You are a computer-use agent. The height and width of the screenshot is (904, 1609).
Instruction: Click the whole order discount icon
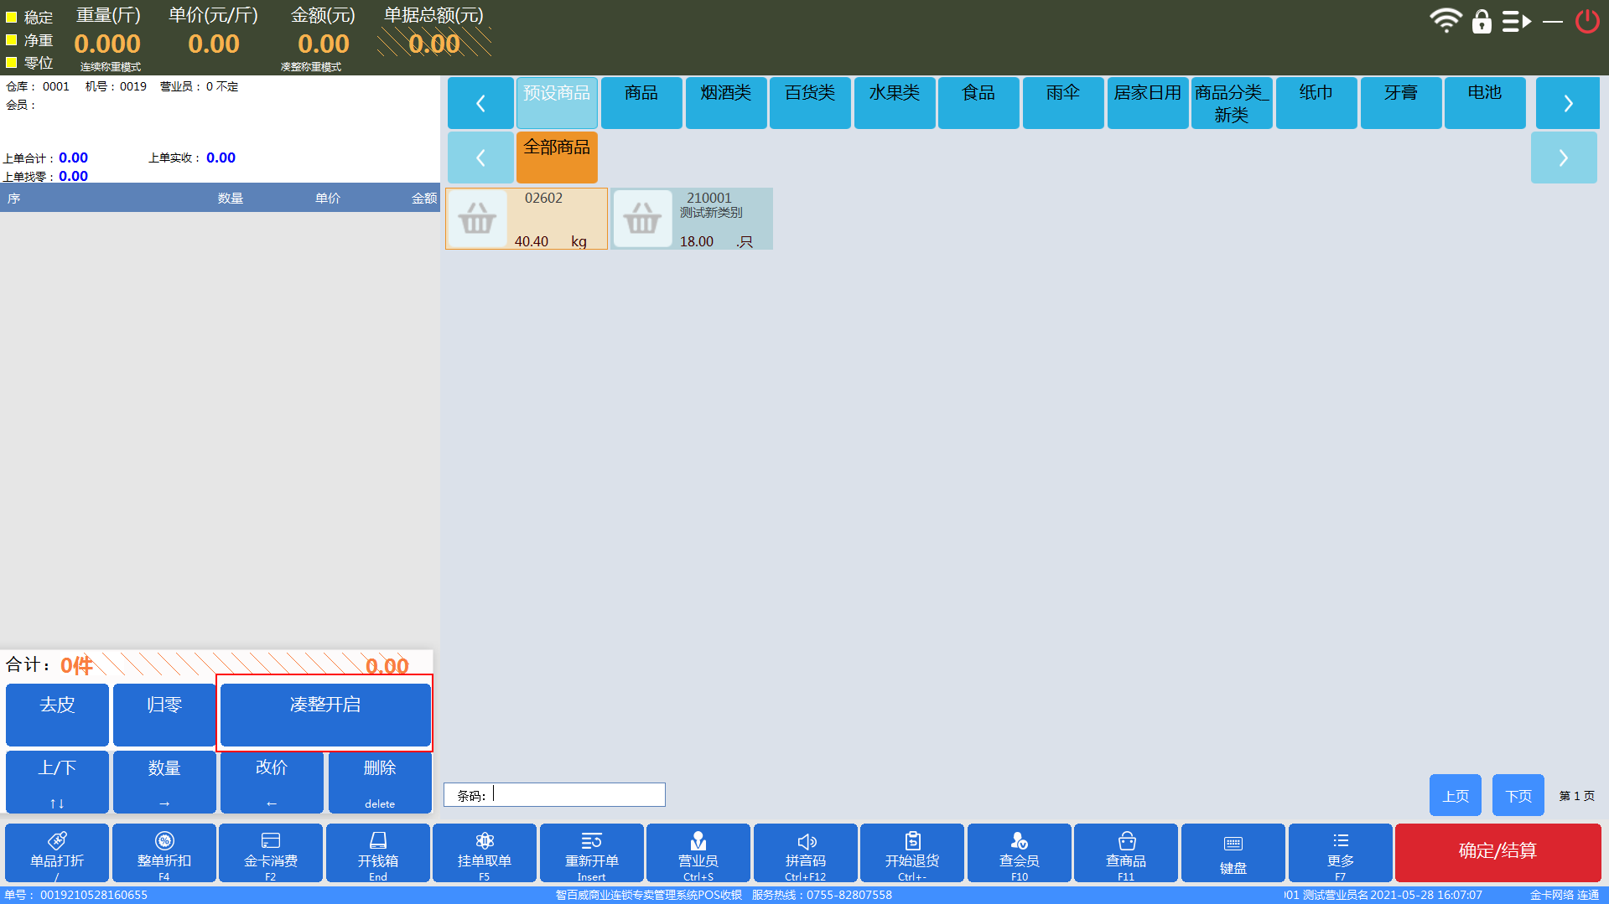click(x=164, y=840)
